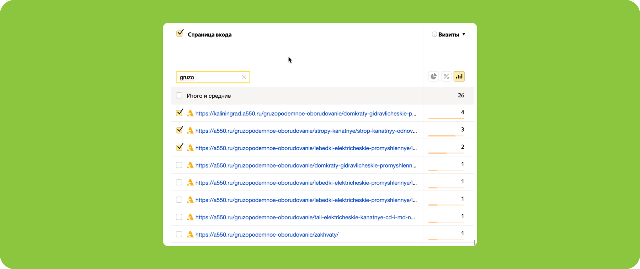Enable the Итого и средние checkbox

pyautogui.click(x=179, y=96)
